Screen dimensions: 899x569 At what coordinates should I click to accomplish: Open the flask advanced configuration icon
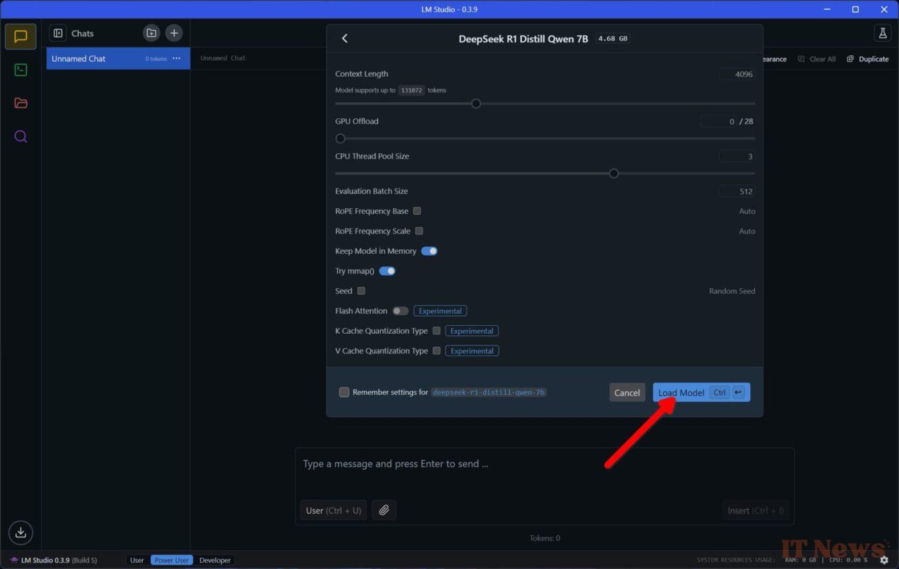click(x=882, y=33)
